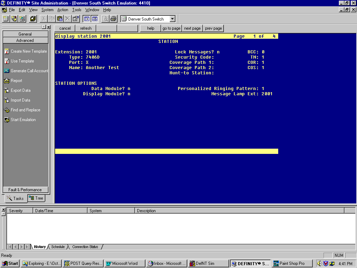
Task: Click the starred computer toolbar icon
Action: (22, 19)
